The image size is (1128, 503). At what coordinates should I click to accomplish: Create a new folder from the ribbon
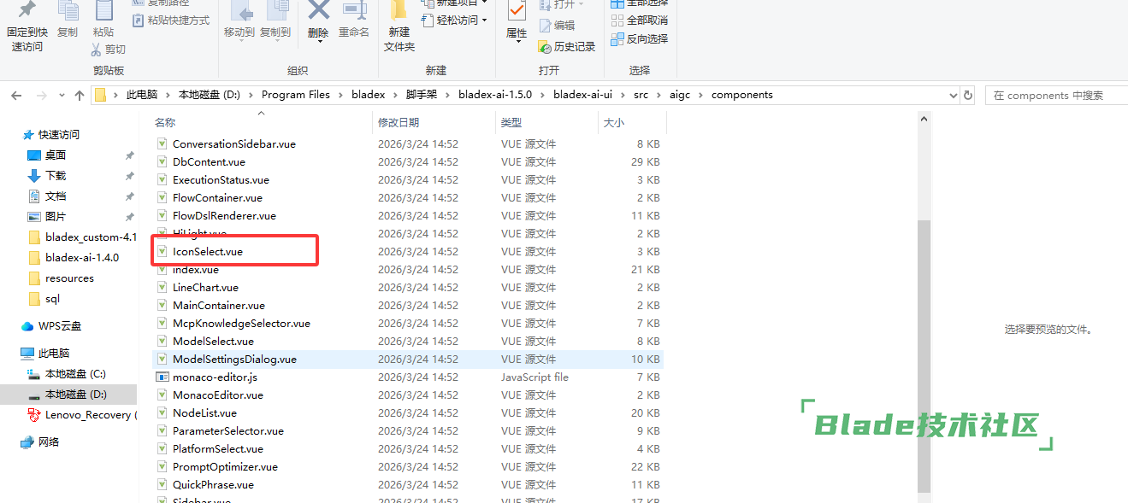tap(399, 26)
